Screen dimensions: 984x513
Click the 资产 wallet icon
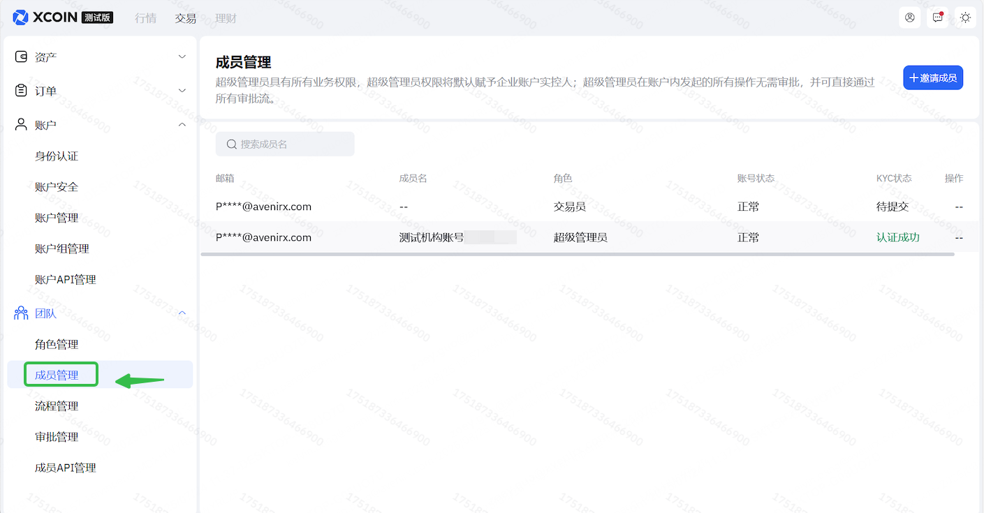point(21,57)
